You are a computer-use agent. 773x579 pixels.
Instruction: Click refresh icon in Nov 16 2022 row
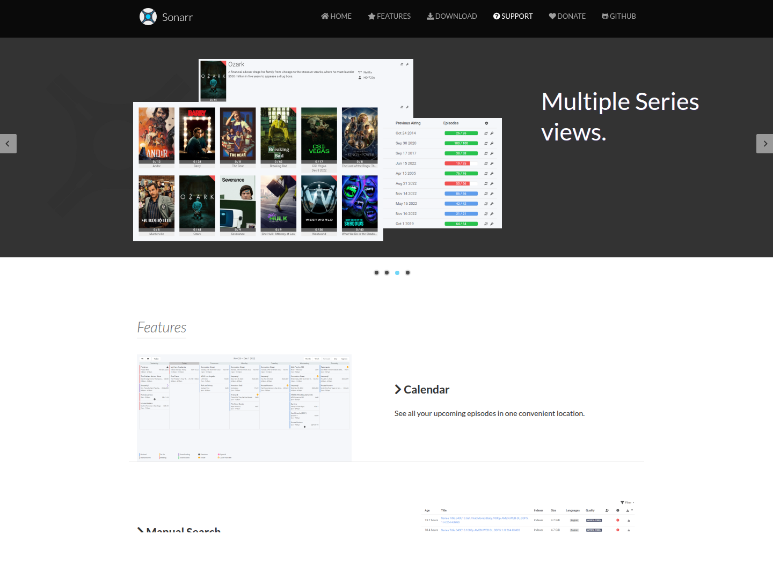pyautogui.click(x=486, y=214)
